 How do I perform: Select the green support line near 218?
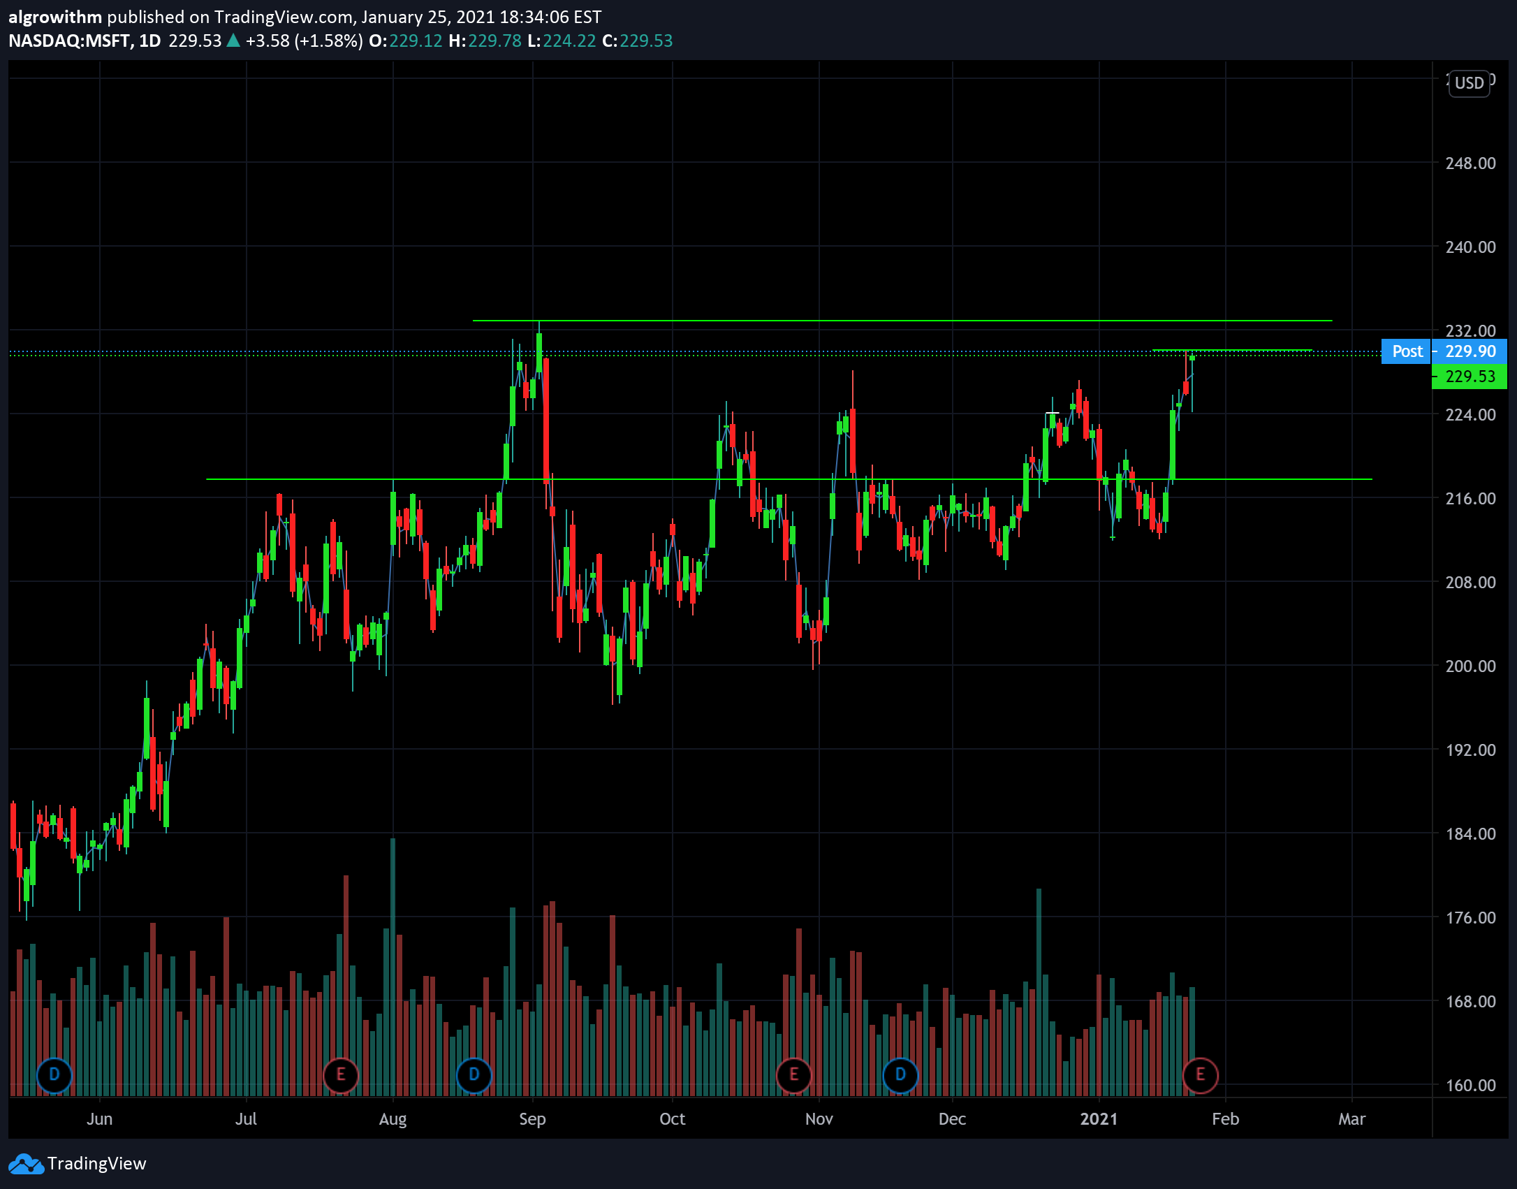click(x=789, y=479)
